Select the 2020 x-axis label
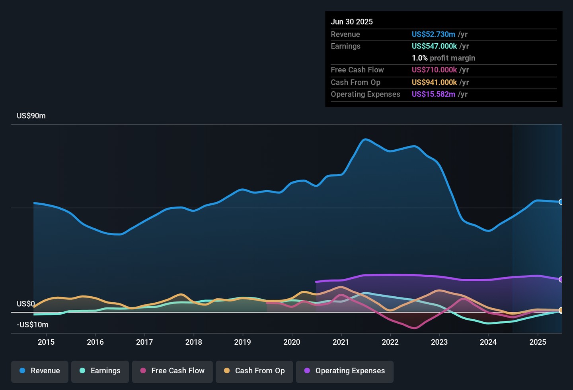 point(292,342)
